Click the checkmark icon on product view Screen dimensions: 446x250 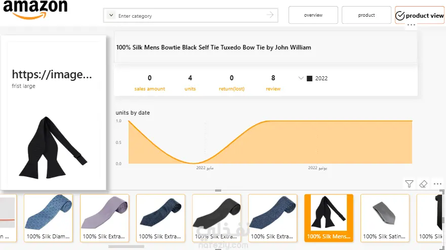400,16
